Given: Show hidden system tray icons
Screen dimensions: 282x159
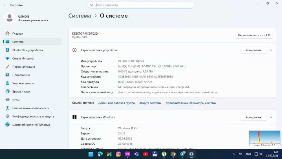Looking at the screenshot, I should coord(234,154).
